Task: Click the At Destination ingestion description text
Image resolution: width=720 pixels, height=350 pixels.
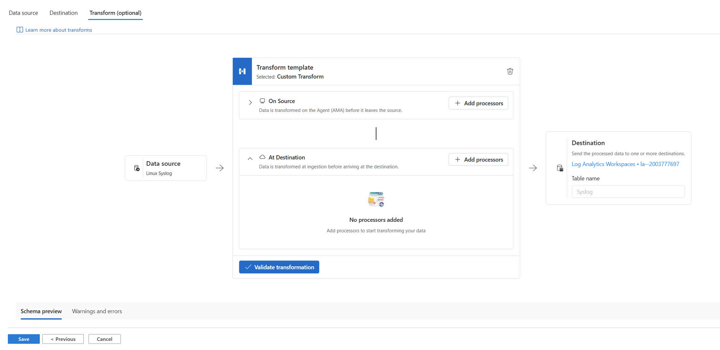Action: click(x=329, y=167)
